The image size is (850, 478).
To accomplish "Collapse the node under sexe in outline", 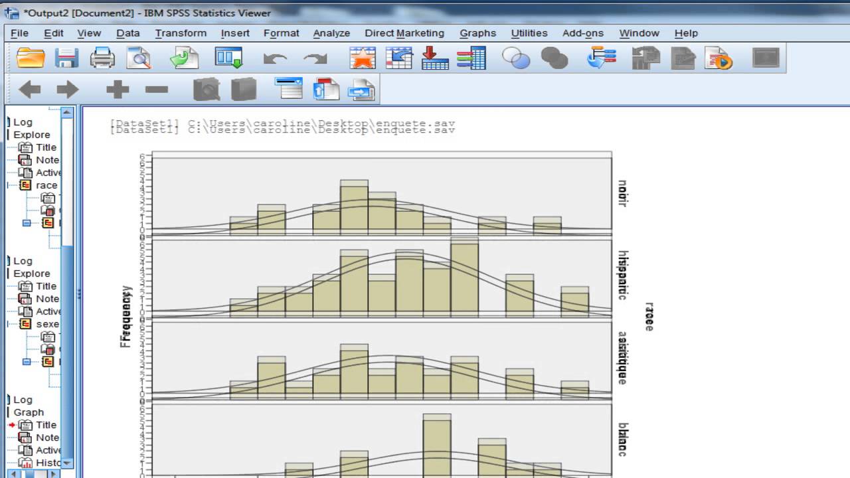I will click(x=27, y=362).
